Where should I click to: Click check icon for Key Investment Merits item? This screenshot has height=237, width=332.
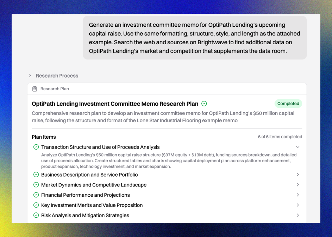point(36,205)
